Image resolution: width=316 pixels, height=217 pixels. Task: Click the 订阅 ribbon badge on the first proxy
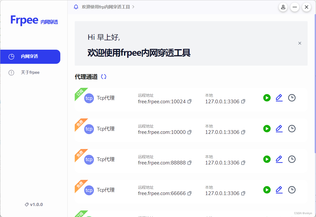[79, 92]
